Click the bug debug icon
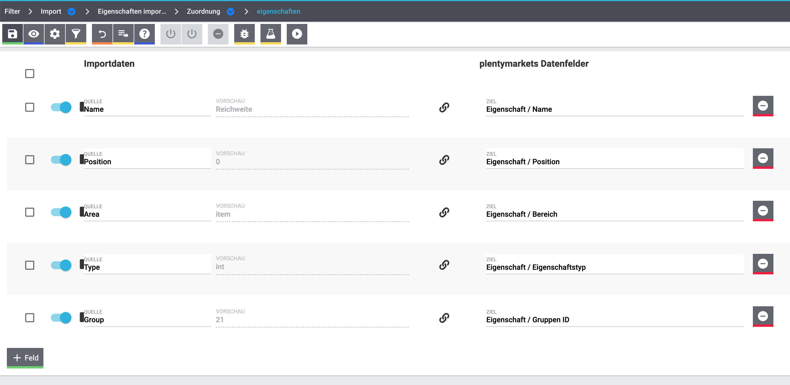The image size is (790, 385). point(244,34)
